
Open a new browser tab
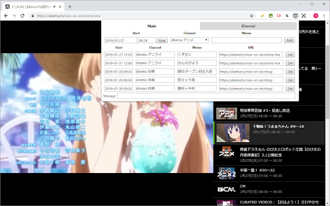click(70, 7)
